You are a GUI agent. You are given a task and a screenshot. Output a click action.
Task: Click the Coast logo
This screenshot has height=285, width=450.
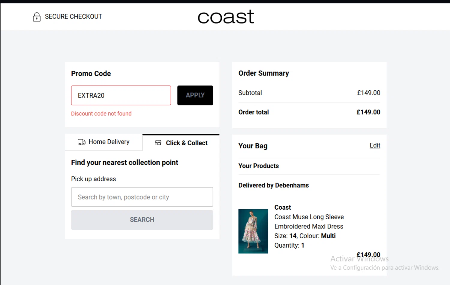tap(226, 17)
